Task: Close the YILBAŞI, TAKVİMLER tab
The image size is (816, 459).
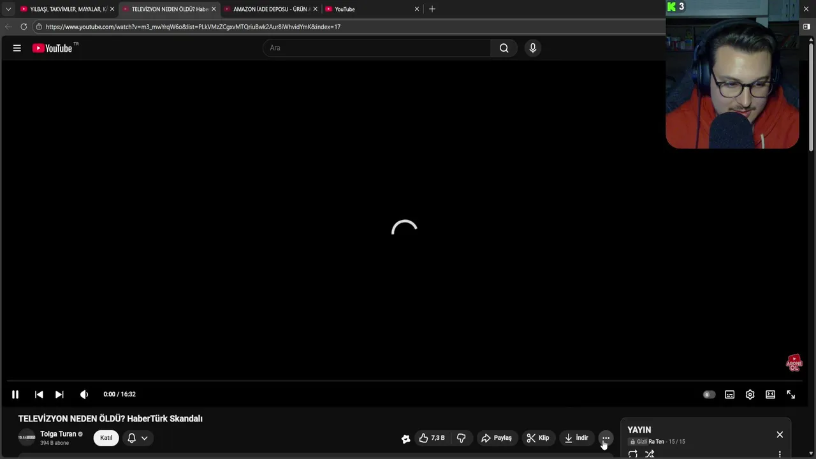Action: [112, 9]
